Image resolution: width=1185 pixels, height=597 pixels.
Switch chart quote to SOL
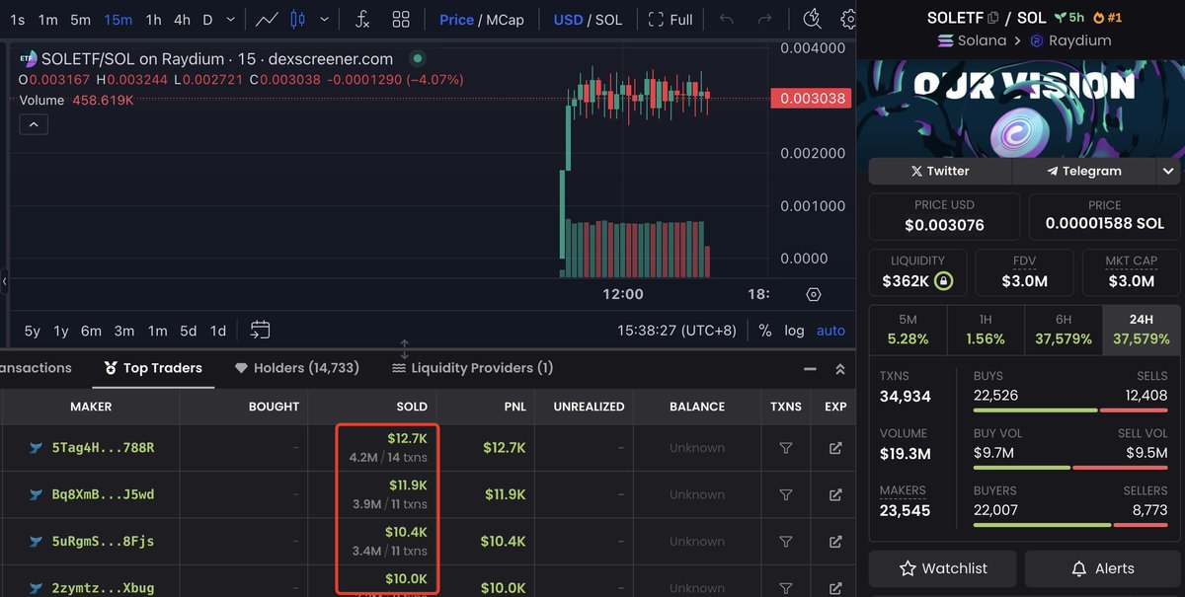[608, 20]
